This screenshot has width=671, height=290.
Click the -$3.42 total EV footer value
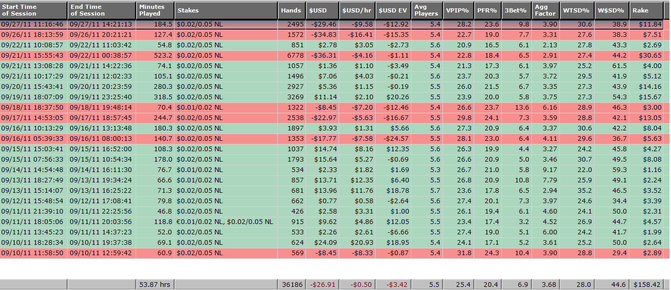393,285
